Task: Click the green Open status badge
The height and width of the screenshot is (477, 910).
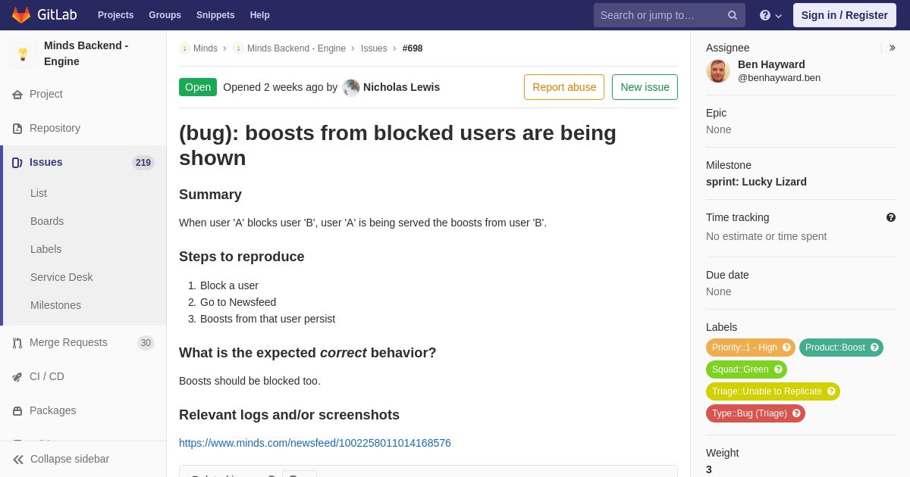Action: pyautogui.click(x=198, y=87)
